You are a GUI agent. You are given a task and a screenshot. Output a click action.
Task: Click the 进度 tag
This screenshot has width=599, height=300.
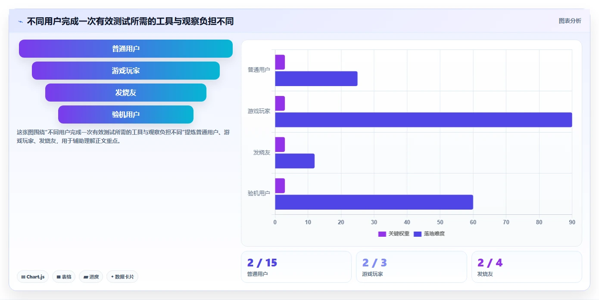tap(91, 277)
